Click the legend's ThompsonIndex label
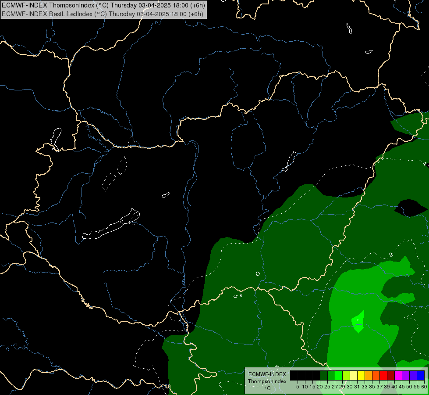The image size is (429, 395). 267,381
